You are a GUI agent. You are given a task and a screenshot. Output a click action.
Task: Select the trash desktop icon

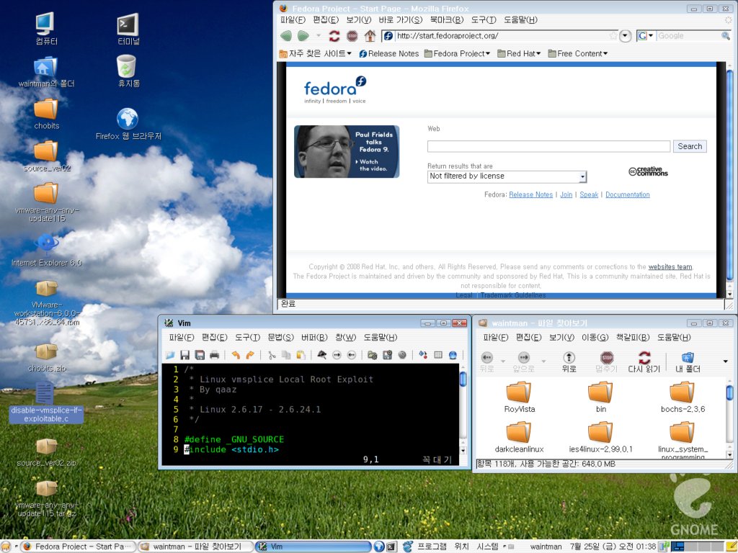point(128,71)
